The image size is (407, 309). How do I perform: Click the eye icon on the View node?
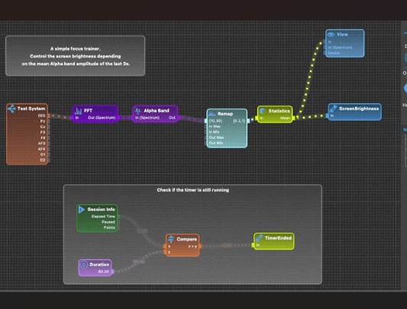(x=331, y=34)
